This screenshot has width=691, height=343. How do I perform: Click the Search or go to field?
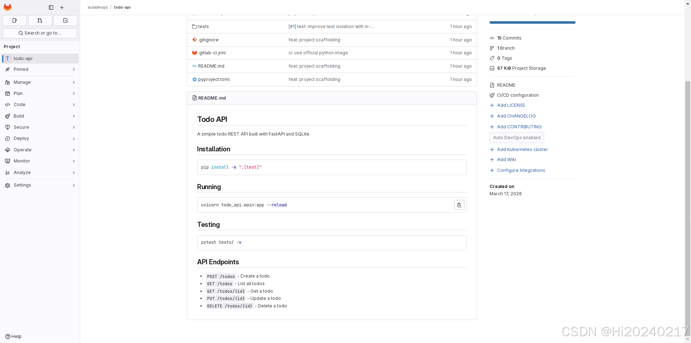(40, 33)
